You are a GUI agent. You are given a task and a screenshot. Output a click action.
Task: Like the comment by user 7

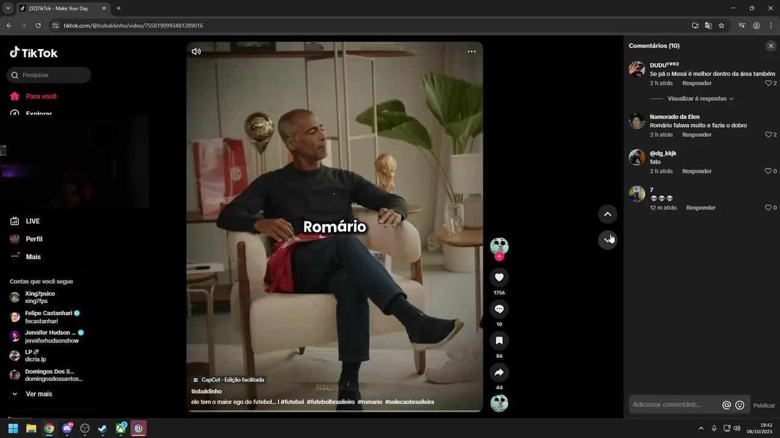[x=768, y=208]
